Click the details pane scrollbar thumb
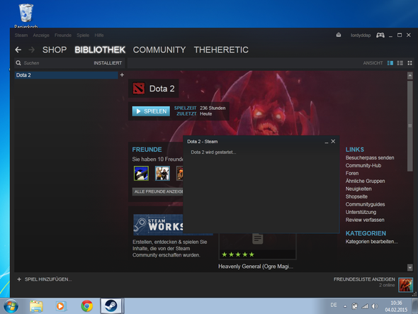Image resolution: width=418 pixels, height=314 pixels. pos(410,126)
